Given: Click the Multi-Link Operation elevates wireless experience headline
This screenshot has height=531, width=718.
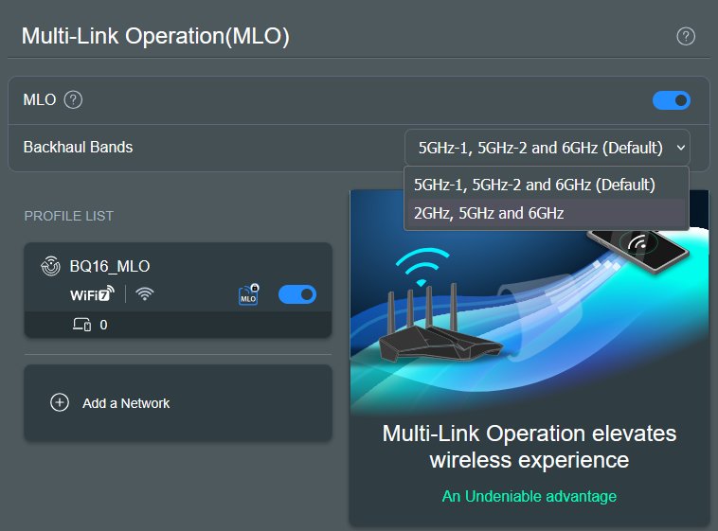Looking at the screenshot, I should pyautogui.click(x=529, y=447).
